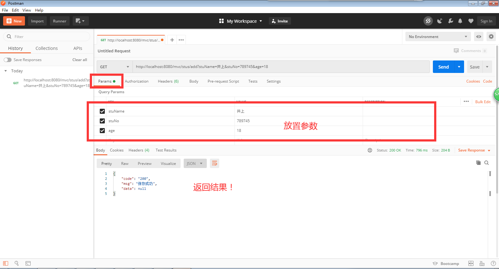The image size is (499, 269).
Task: Open the Send button dropdown arrow
Action: pyautogui.click(x=459, y=67)
